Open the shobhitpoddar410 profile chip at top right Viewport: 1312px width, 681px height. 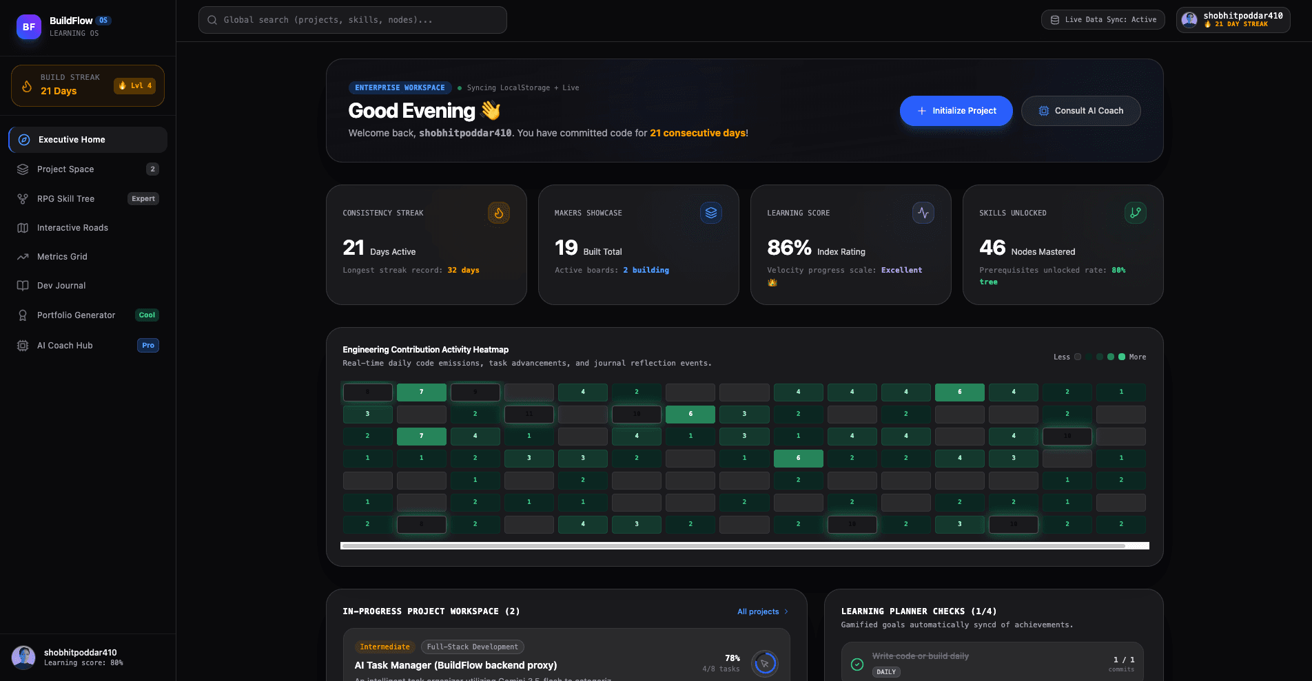(1233, 20)
